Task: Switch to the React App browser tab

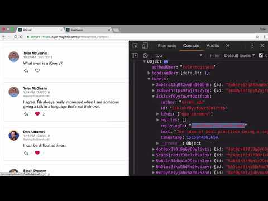Action: pos(88,30)
